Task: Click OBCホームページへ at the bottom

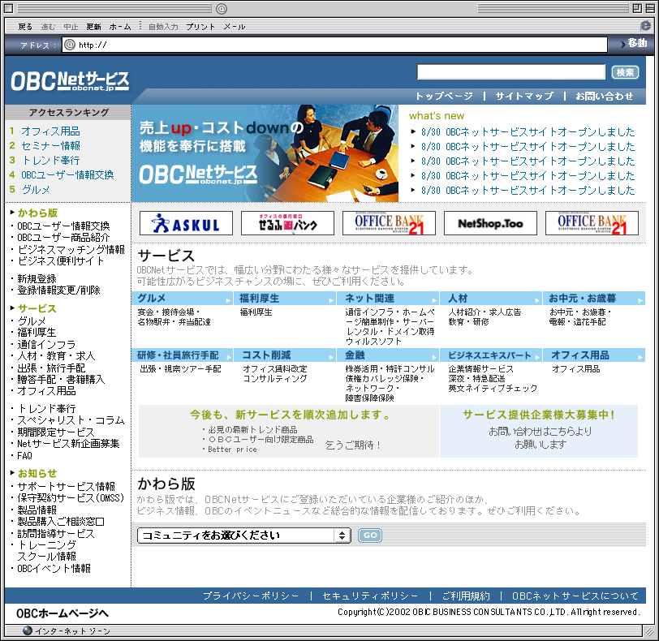Action: pyautogui.click(x=62, y=613)
